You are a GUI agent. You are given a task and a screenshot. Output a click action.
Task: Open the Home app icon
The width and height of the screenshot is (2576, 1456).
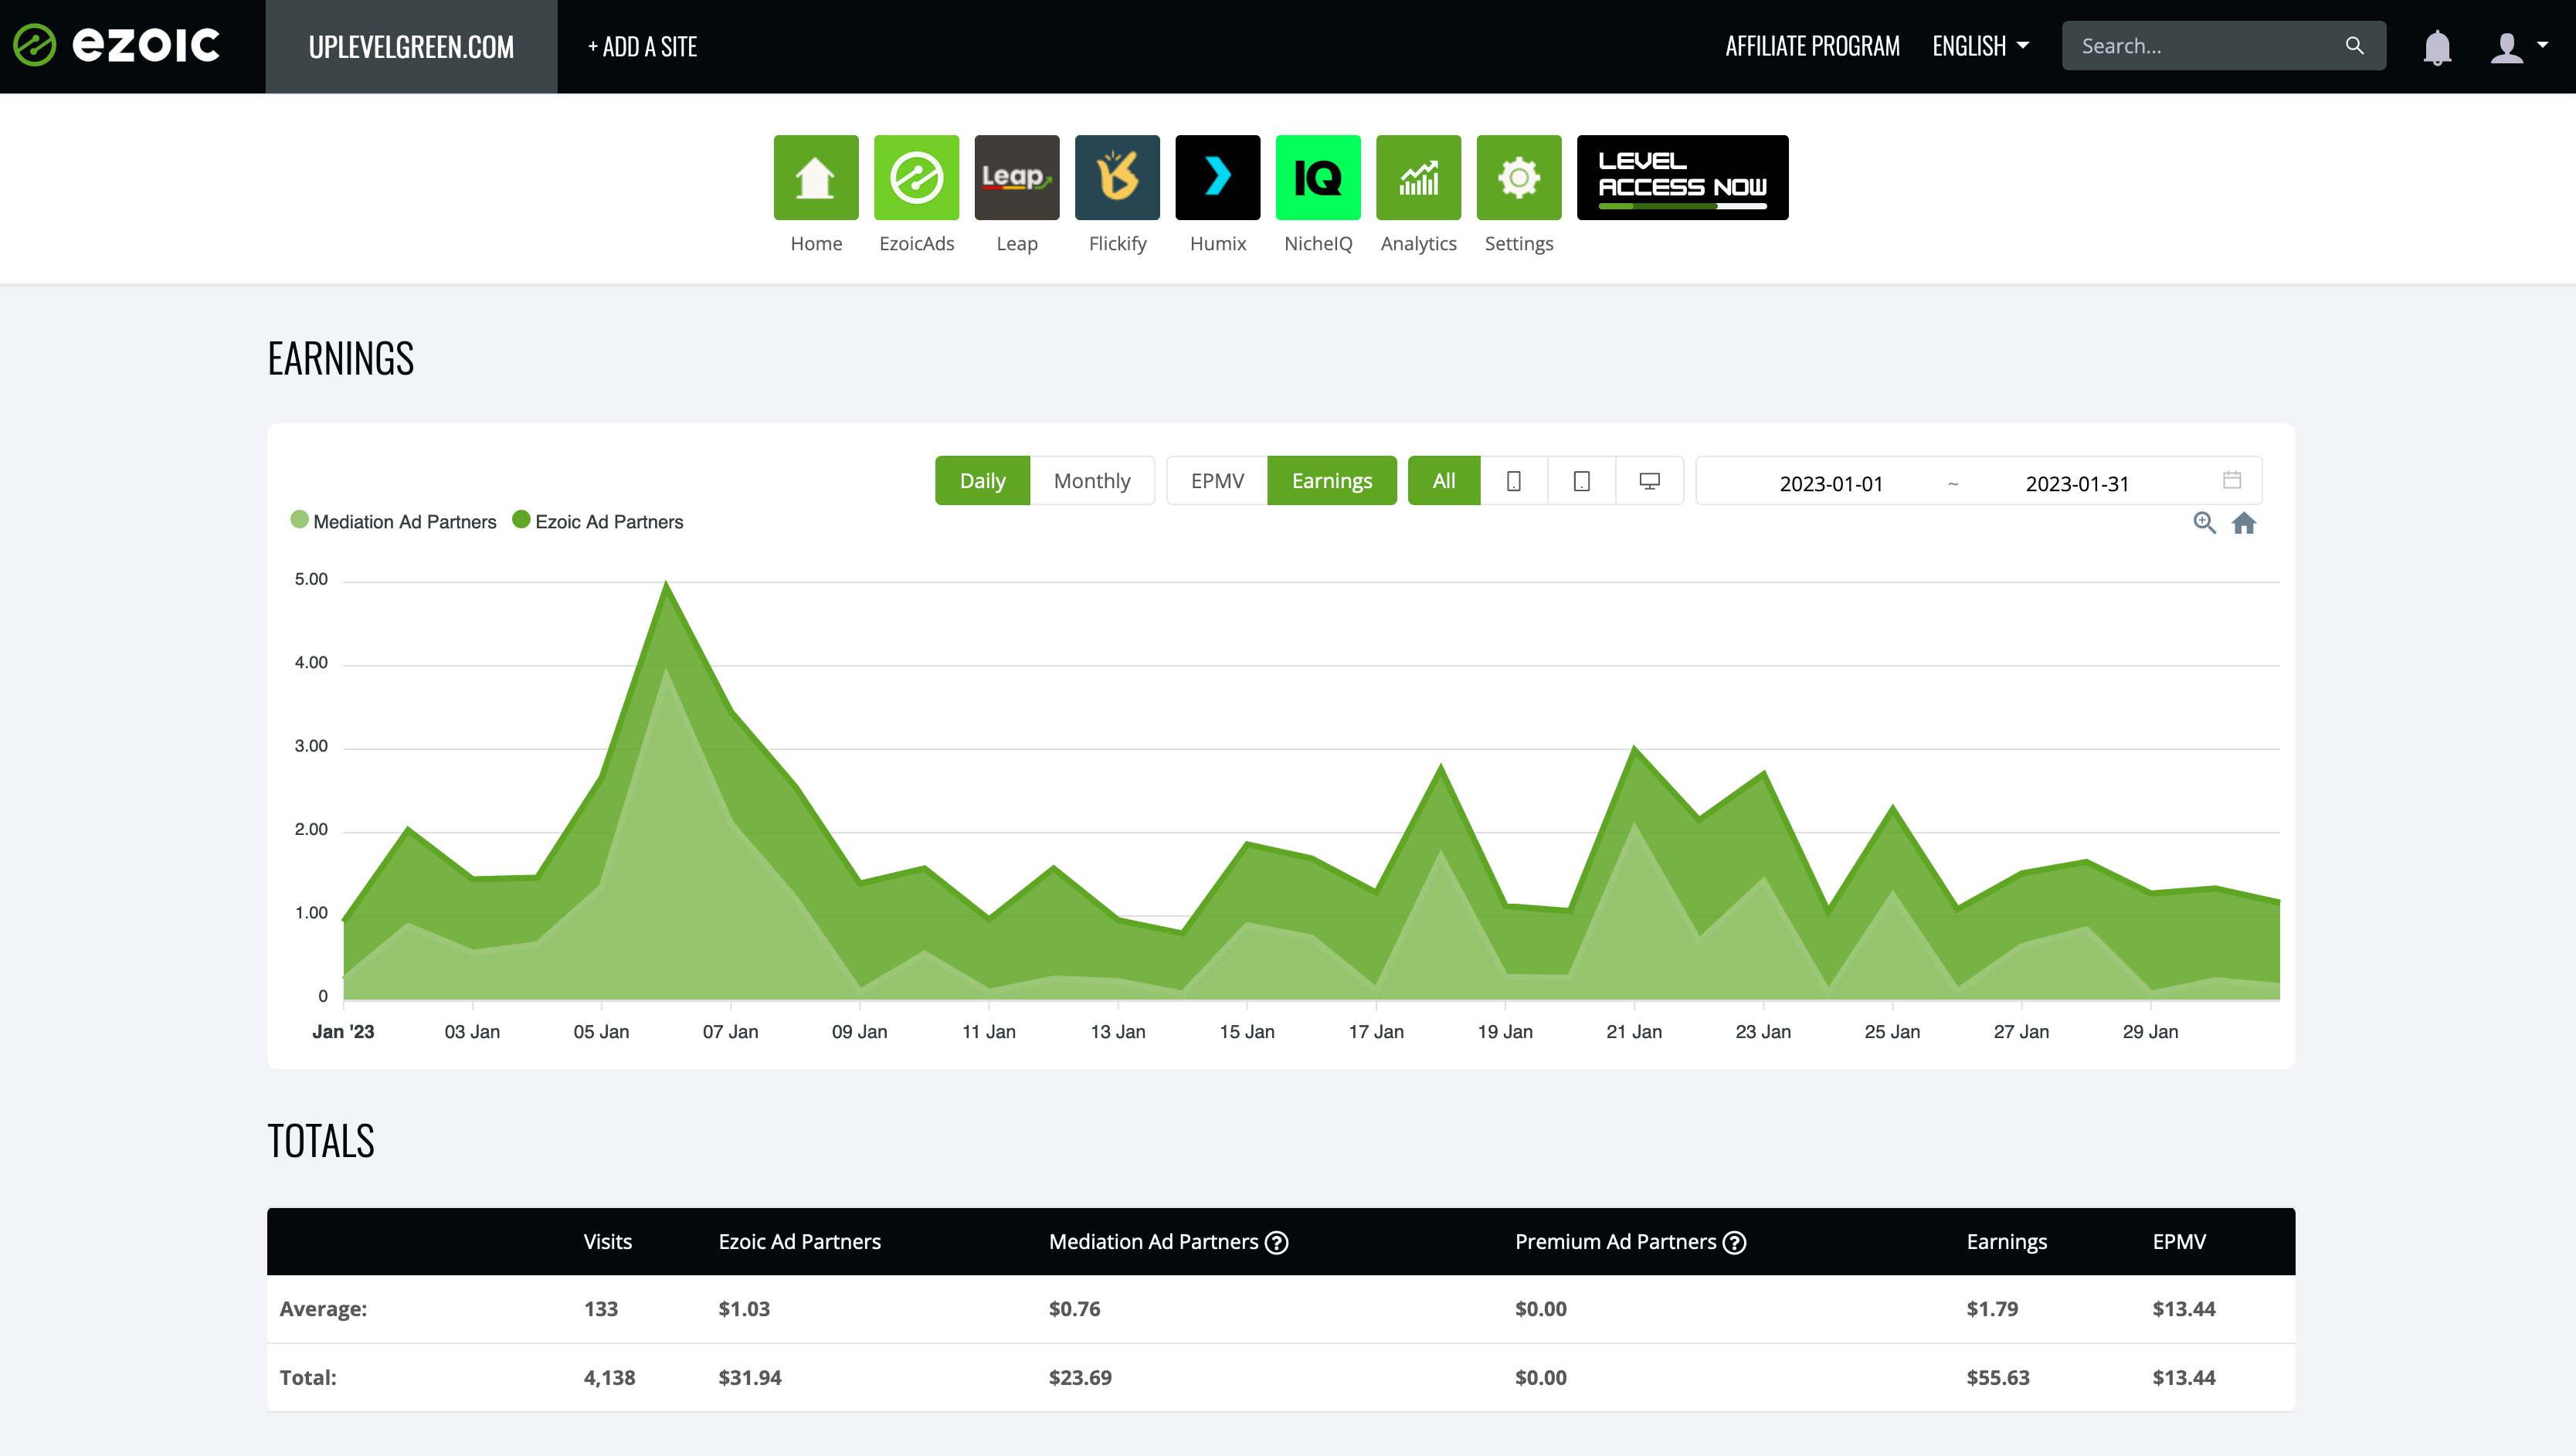tap(816, 177)
